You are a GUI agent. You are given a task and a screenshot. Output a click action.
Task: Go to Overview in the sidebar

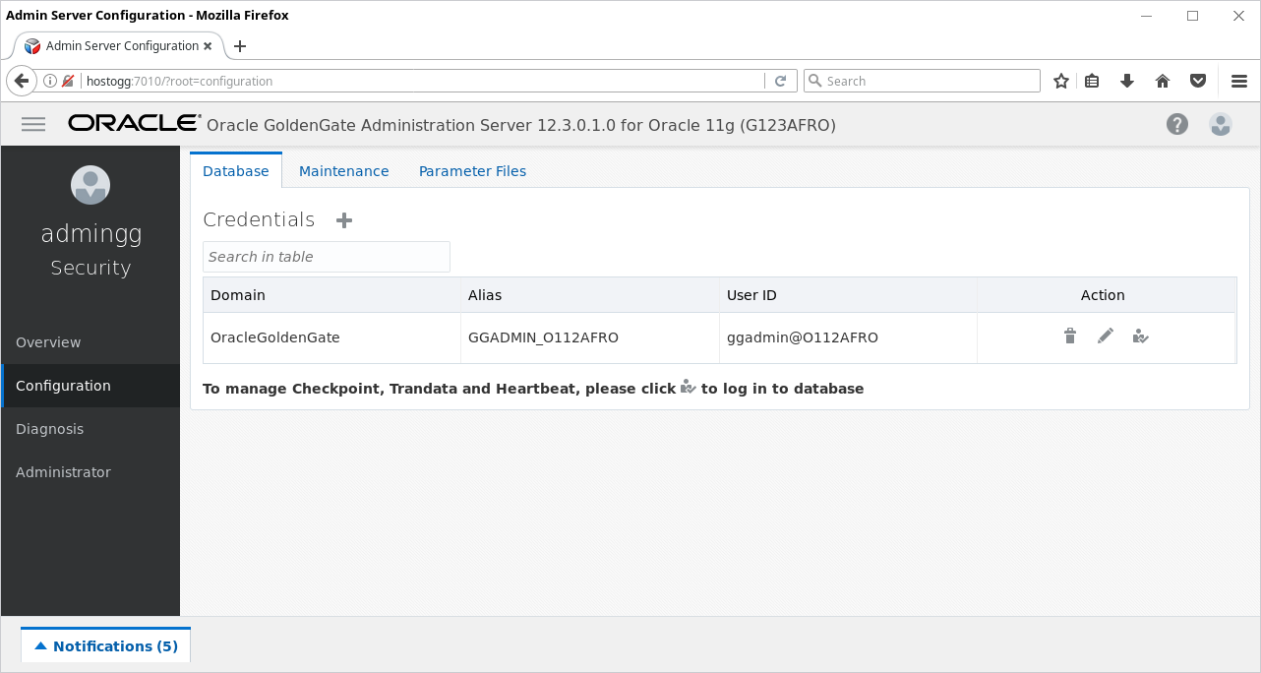[90, 342]
